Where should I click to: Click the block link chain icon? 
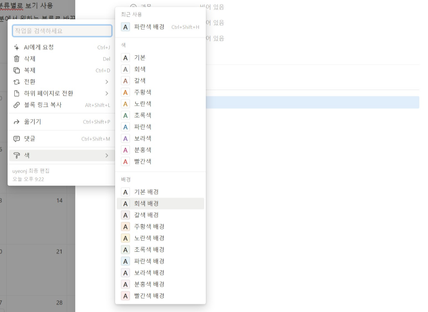17,105
